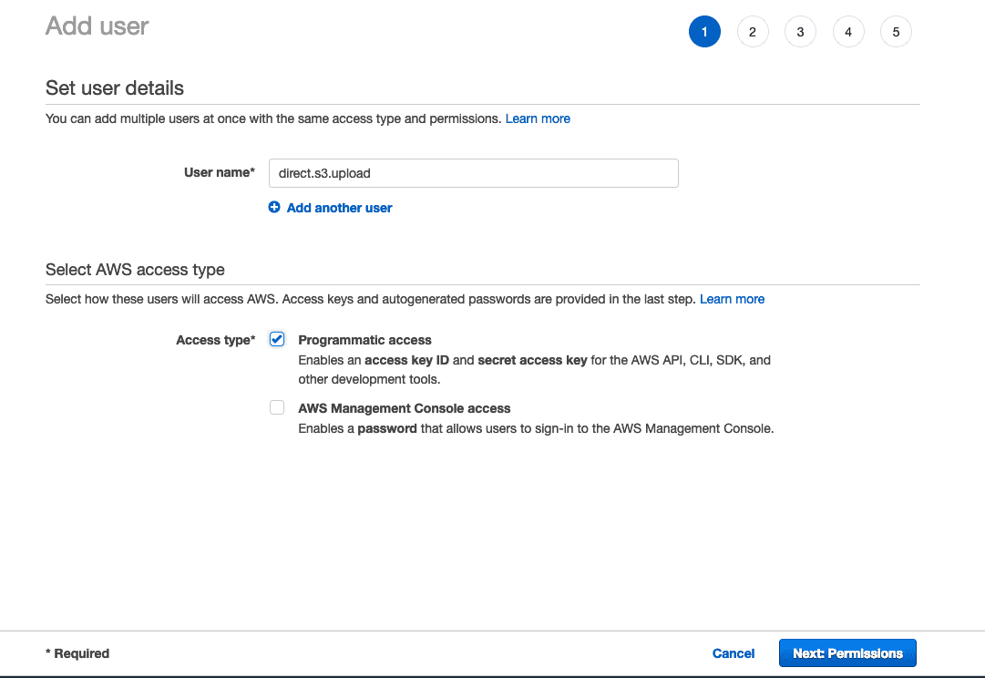Click the AWS Management Console access label
The image size is (985, 678).
(404, 408)
